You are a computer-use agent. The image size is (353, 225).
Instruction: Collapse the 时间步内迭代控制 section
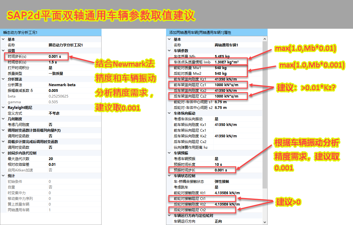tap(3, 153)
